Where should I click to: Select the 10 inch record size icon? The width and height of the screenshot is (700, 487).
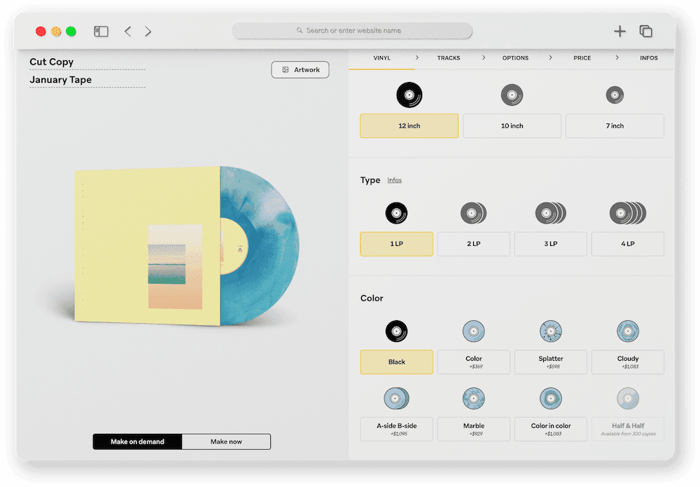(512, 94)
